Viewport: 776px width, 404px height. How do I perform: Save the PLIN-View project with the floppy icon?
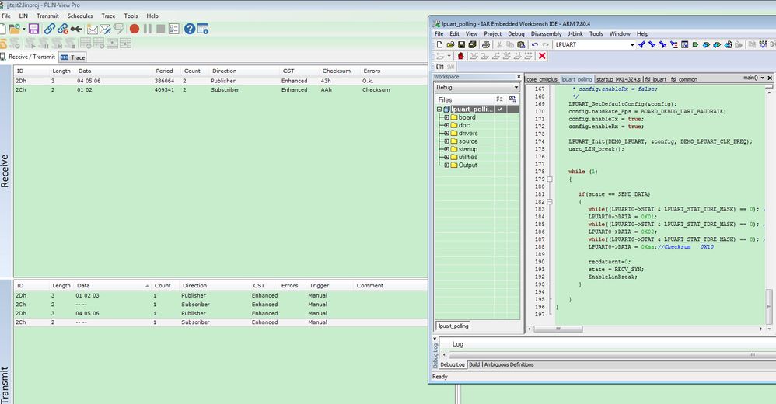pyautogui.click(x=33, y=29)
